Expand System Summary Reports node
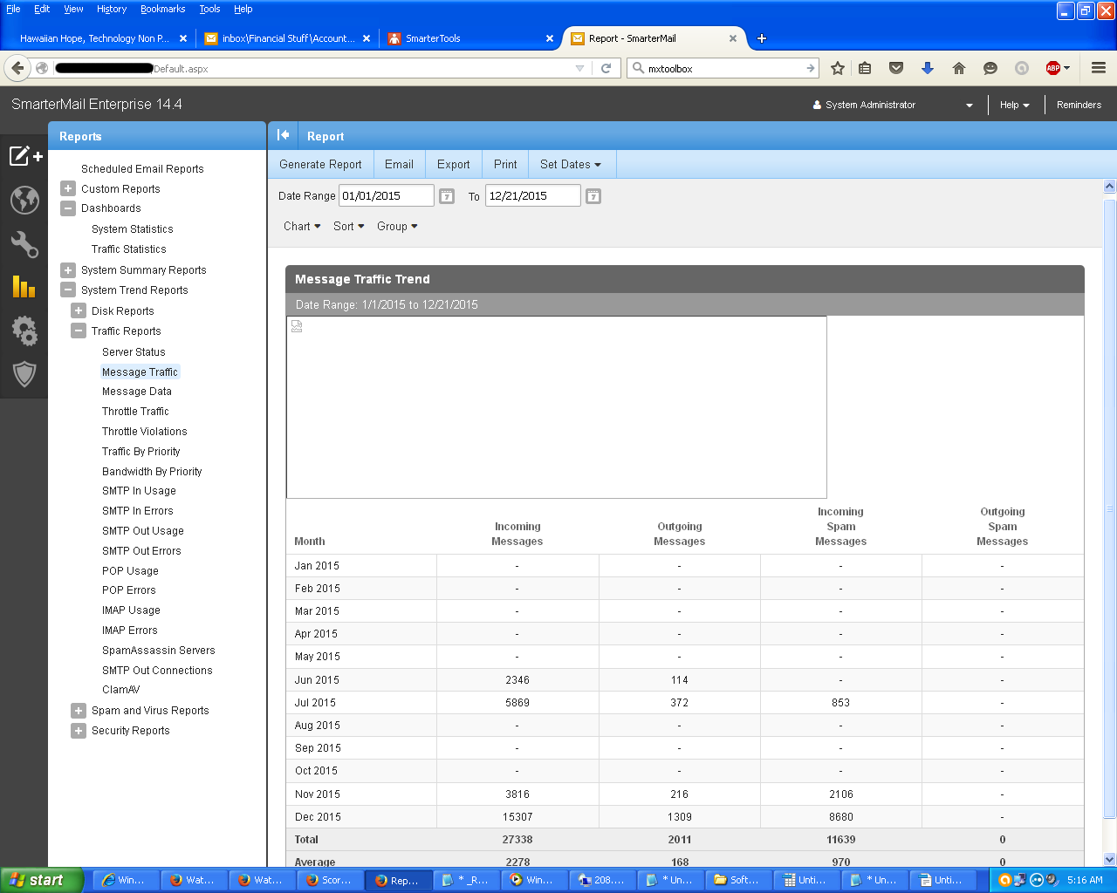Image resolution: width=1117 pixels, height=893 pixels. pyautogui.click(x=68, y=270)
